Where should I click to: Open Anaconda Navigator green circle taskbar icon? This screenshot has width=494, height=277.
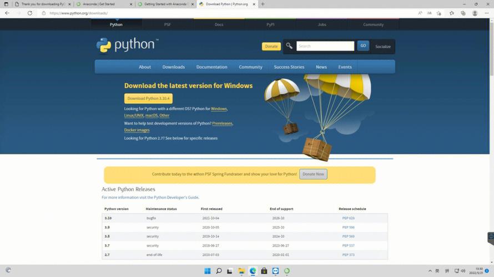(287, 271)
